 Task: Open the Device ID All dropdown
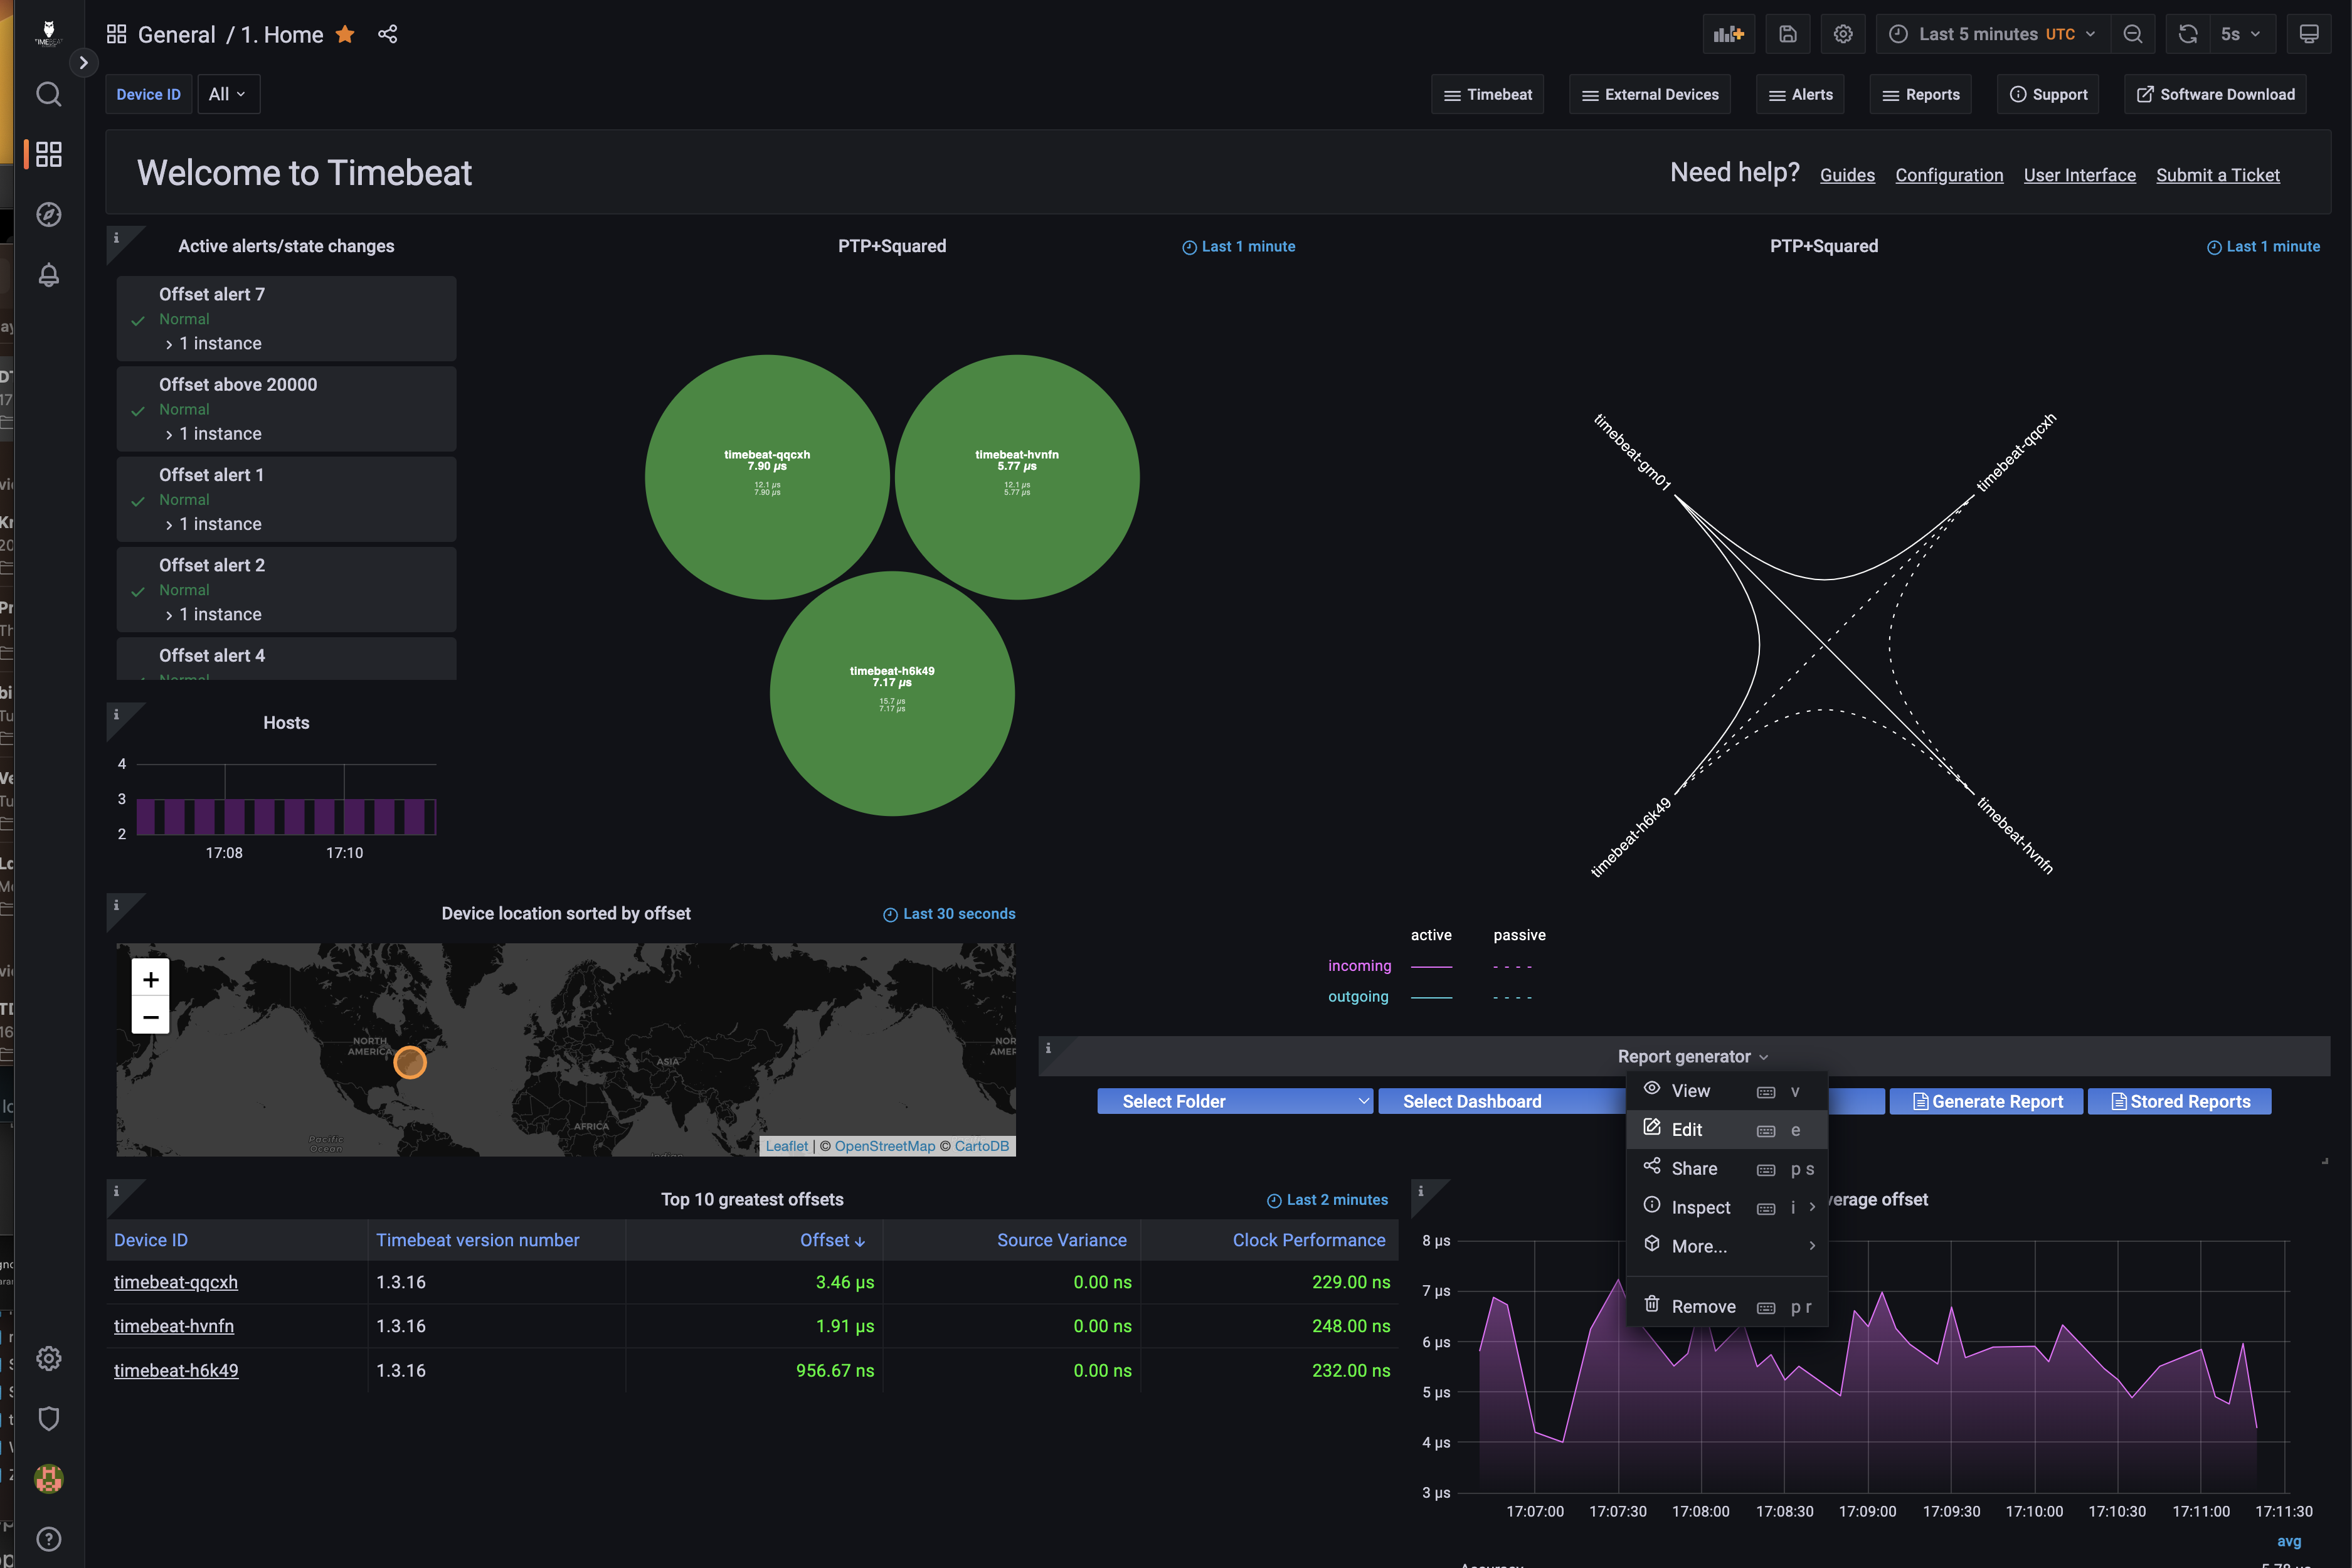tap(228, 94)
